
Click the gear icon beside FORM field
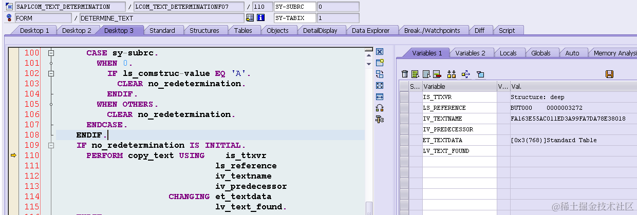[9, 18]
